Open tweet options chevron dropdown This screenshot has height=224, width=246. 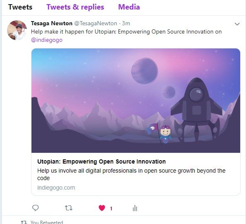click(x=237, y=24)
